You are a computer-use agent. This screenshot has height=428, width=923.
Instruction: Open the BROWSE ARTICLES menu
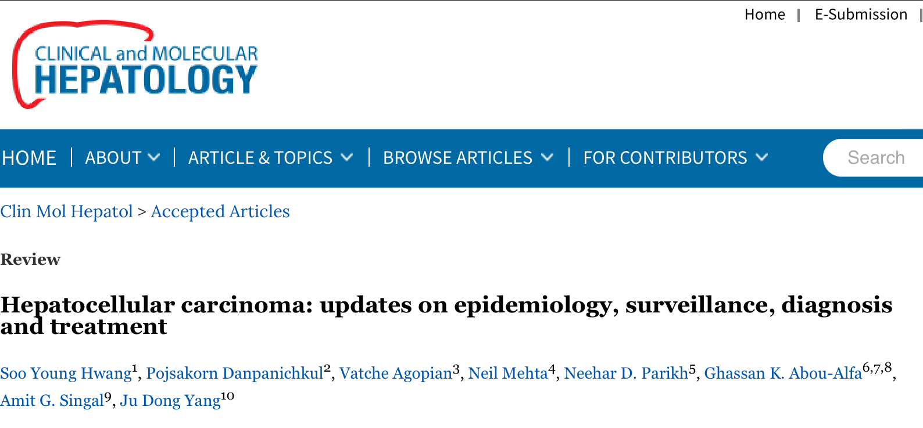pyautogui.click(x=457, y=158)
